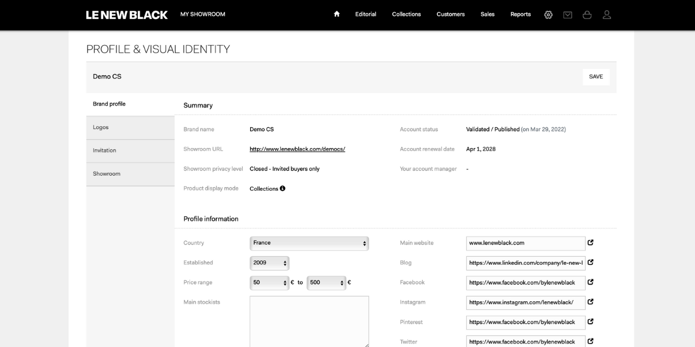Image resolution: width=695 pixels, height=347 pixels.
Task: Click the Main website input field
Action: pyautogui.click(x=526, y=243)
